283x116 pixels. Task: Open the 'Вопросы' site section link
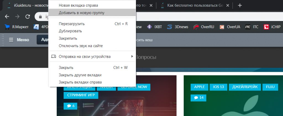pyautogui.click(x=146, y=57)
